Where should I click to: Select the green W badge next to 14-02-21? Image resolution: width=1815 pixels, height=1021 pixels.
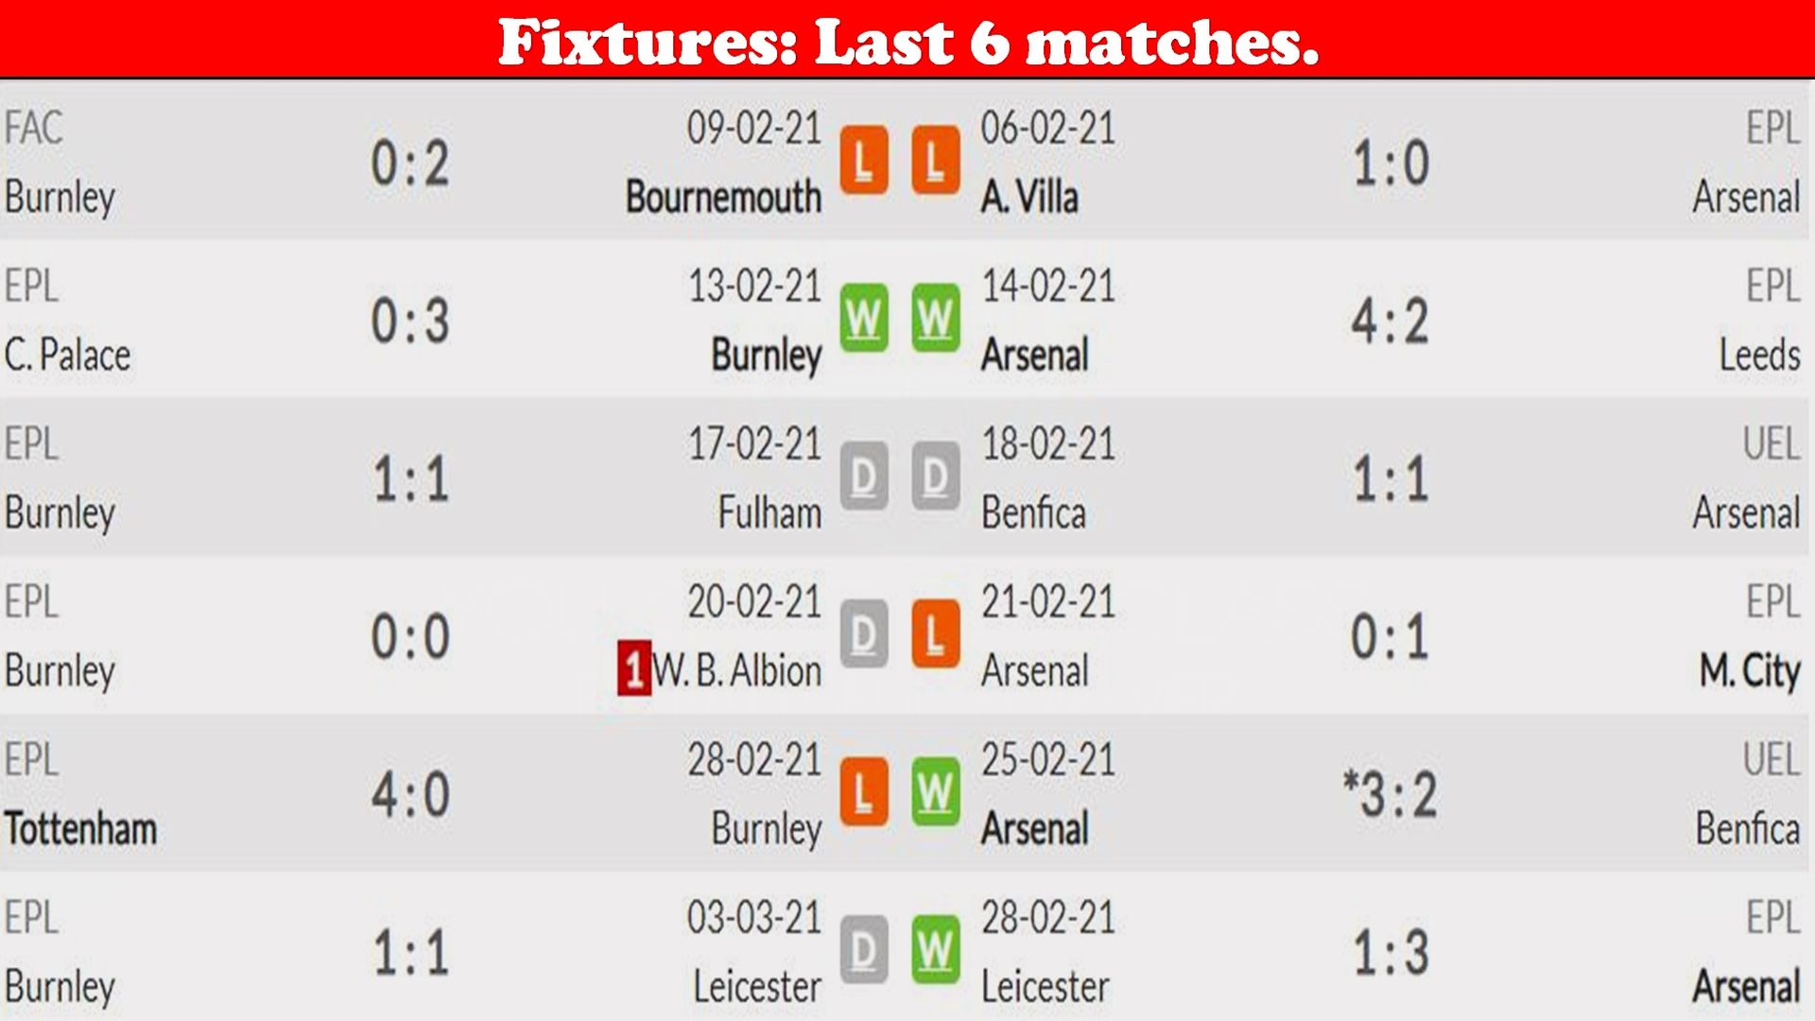click(x=936, y=318)
